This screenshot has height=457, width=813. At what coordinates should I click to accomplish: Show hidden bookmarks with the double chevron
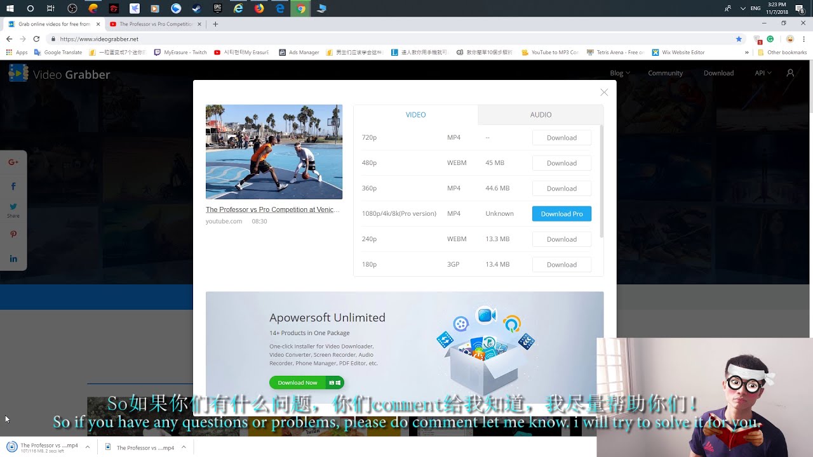click(x=748, y=53)
